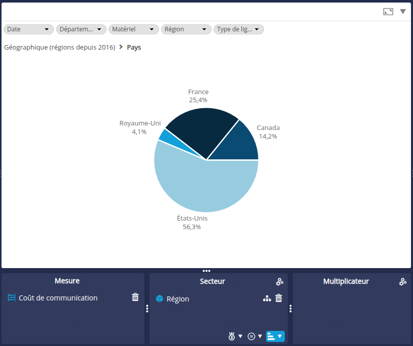Expand the Département filter dropdown
This screenshot has width=413, height=346.
pyautogui.click(x=81, y=29)
